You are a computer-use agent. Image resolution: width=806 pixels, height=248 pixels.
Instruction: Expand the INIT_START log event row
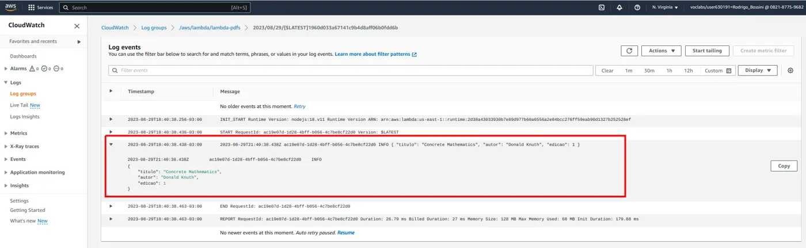tap(111, 119)
